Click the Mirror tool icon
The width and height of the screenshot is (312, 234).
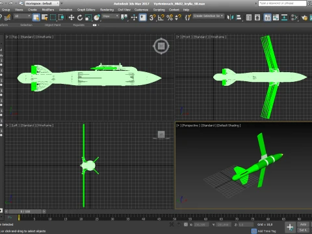pos(230,18)
